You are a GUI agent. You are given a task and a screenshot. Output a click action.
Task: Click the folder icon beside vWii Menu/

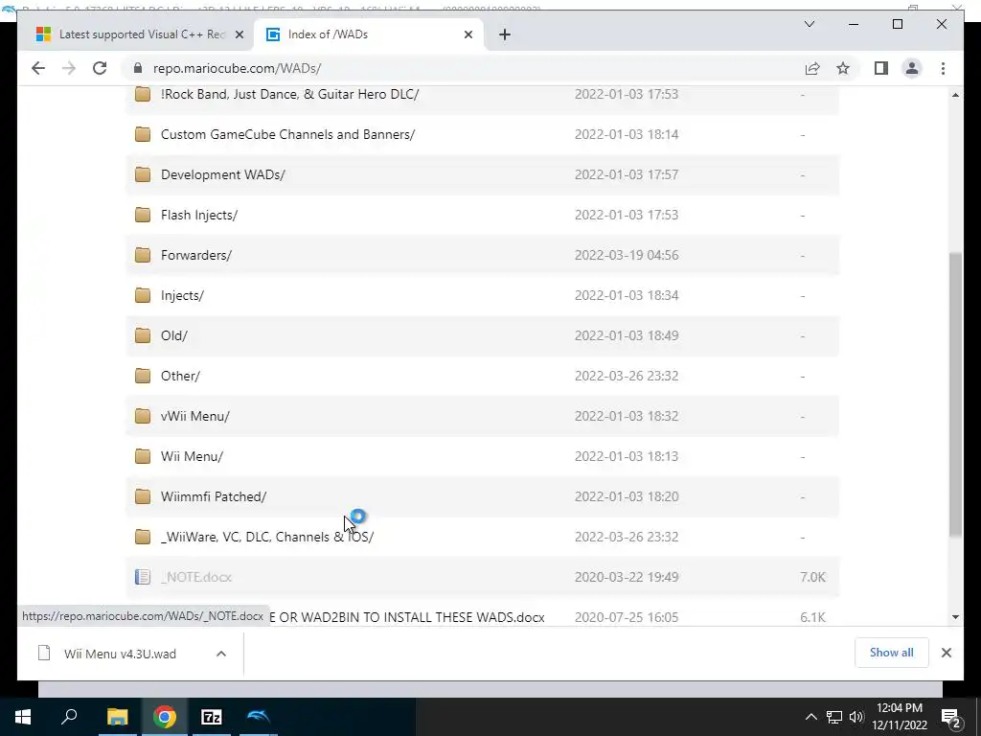[143, 416]
